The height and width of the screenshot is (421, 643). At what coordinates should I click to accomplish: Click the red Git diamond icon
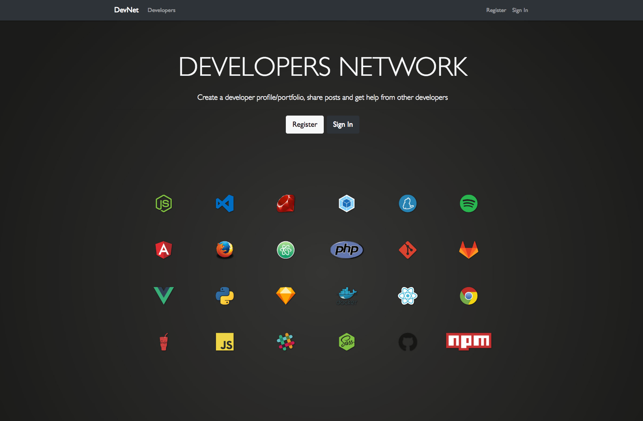(x=408, y=250)
